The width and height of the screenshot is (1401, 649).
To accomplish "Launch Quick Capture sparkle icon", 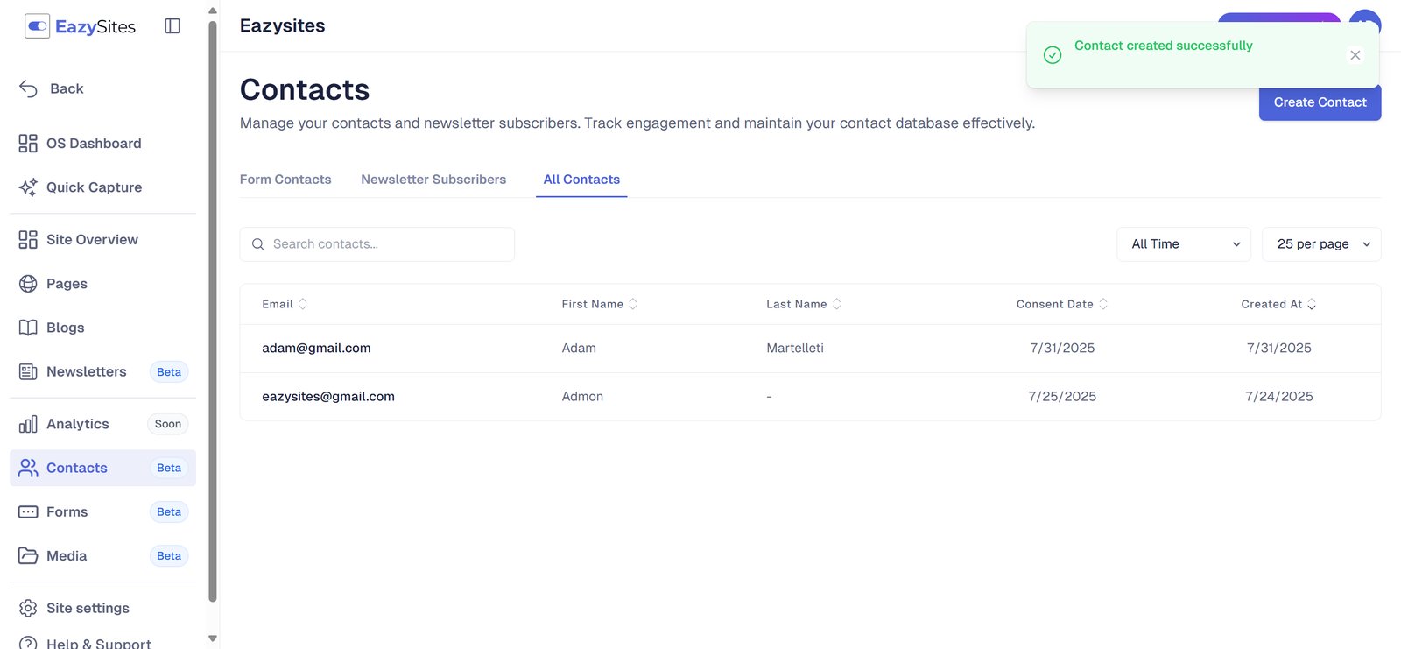I will tap(28, 187).
